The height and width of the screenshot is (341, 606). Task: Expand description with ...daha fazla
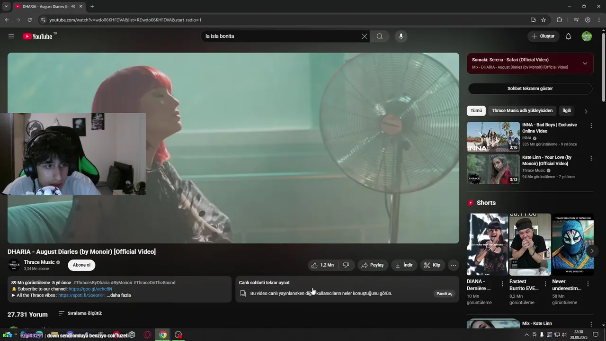point(119,296)
